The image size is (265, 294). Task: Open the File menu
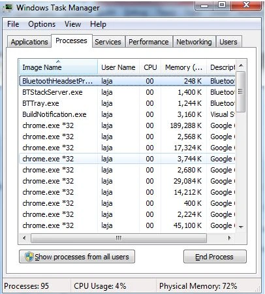(13, 24)
